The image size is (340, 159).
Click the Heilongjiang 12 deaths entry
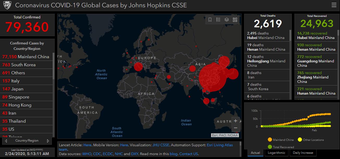coord(267,61)
